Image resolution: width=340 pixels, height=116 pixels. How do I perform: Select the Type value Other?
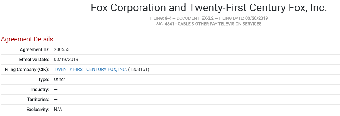[x=59, y=79]
